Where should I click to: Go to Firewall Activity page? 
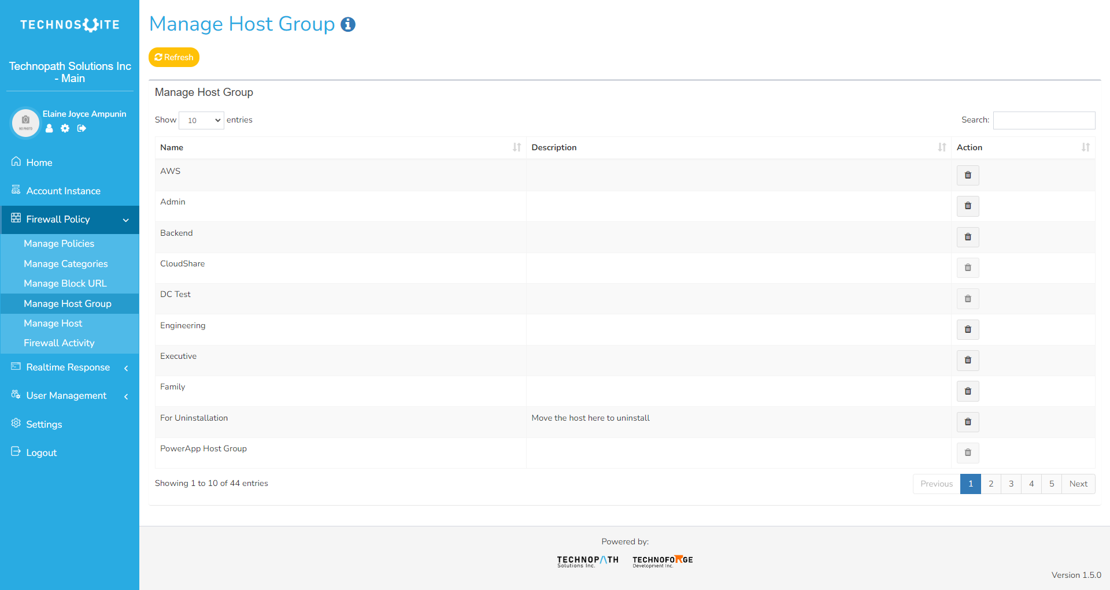[x=59, y=343]
